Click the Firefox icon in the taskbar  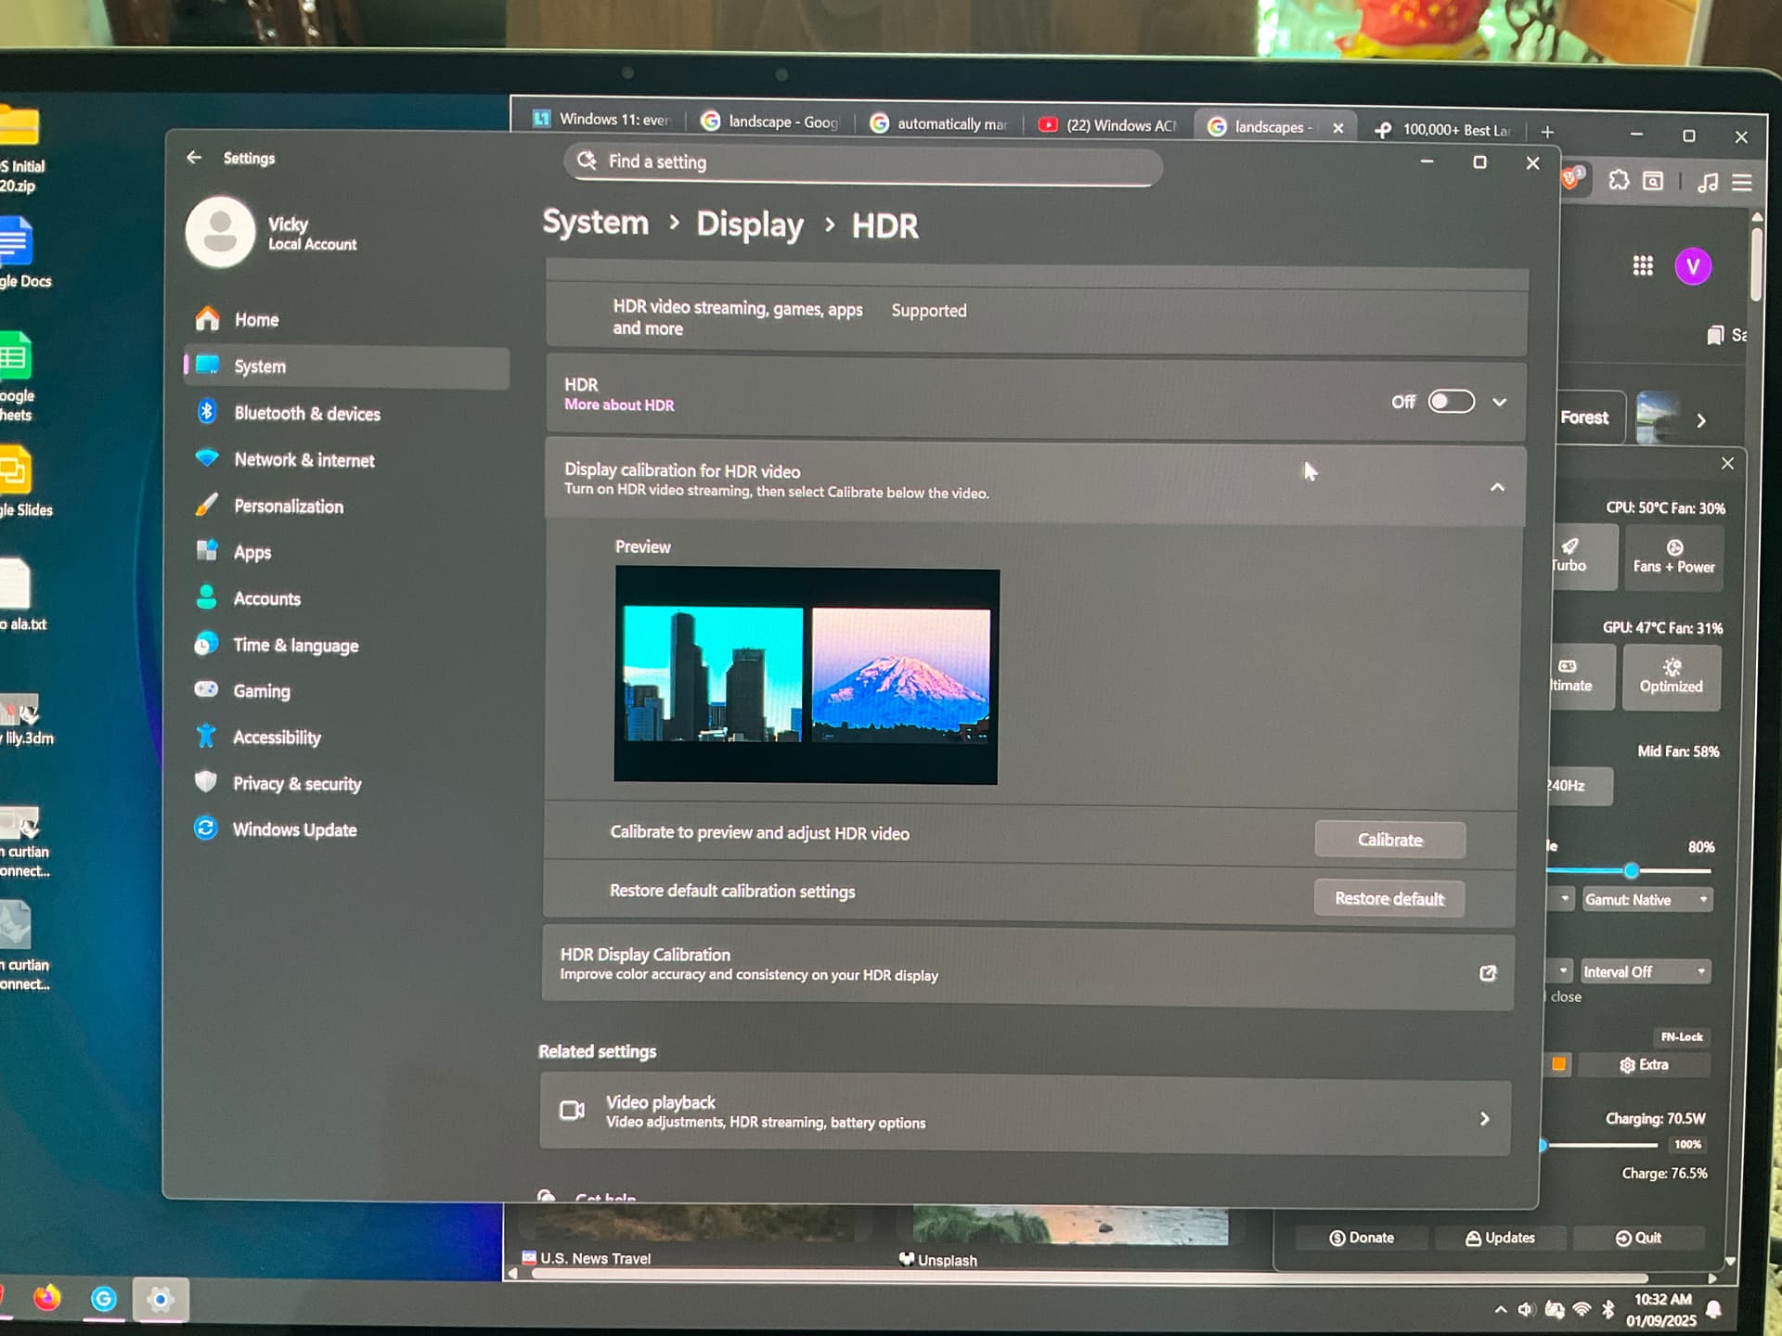pyautogui.click(x=46, y=1297)
